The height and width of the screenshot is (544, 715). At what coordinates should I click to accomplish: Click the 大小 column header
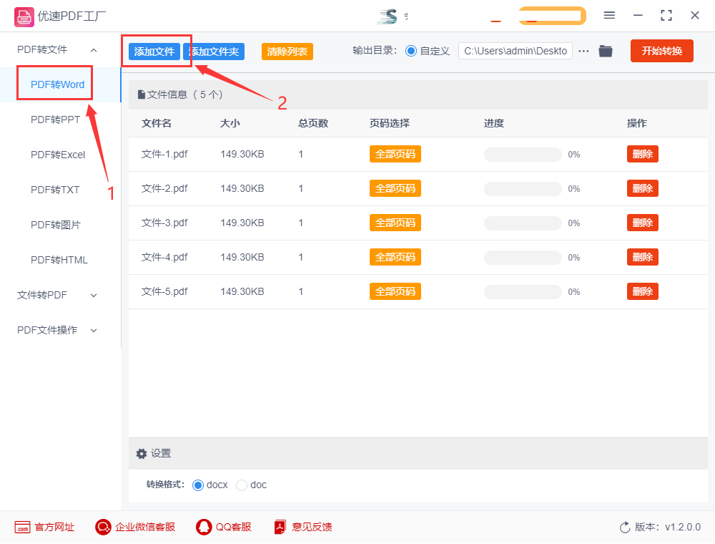click(x=230, y=123)
